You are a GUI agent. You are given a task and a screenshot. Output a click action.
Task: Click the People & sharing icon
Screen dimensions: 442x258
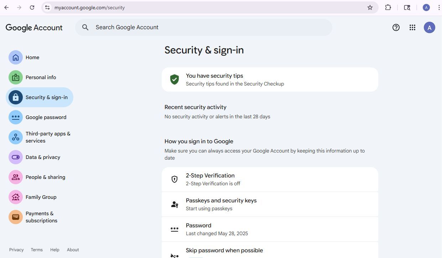coord(16,177)
